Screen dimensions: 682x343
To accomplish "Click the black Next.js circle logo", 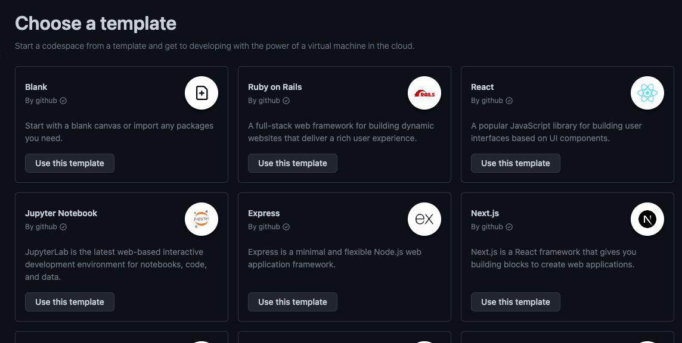I will (x=647, y=219).
